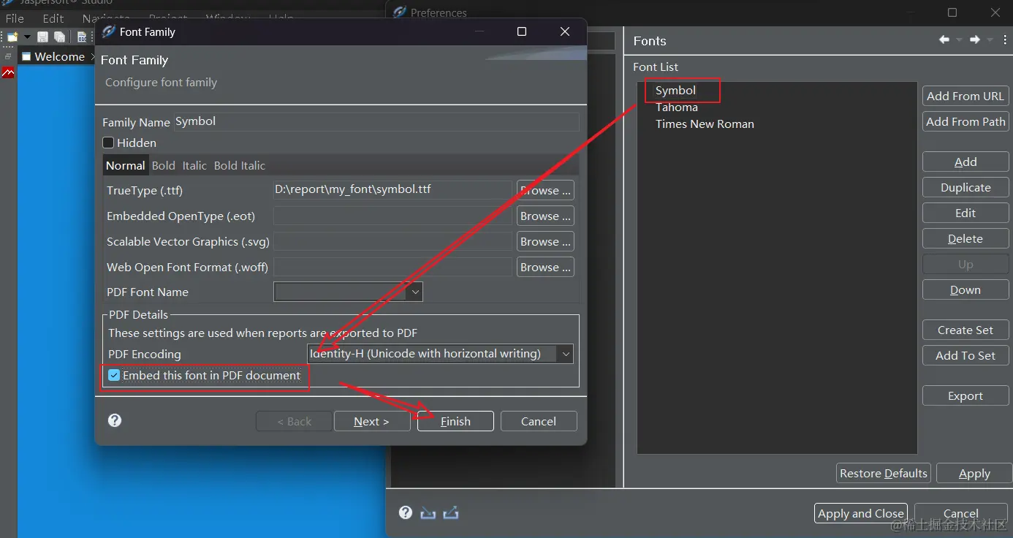Maximize the Font Family dialog
The height and width of the screenshot is (538, 1013).
pyautogui.click(x=522, y=31)
